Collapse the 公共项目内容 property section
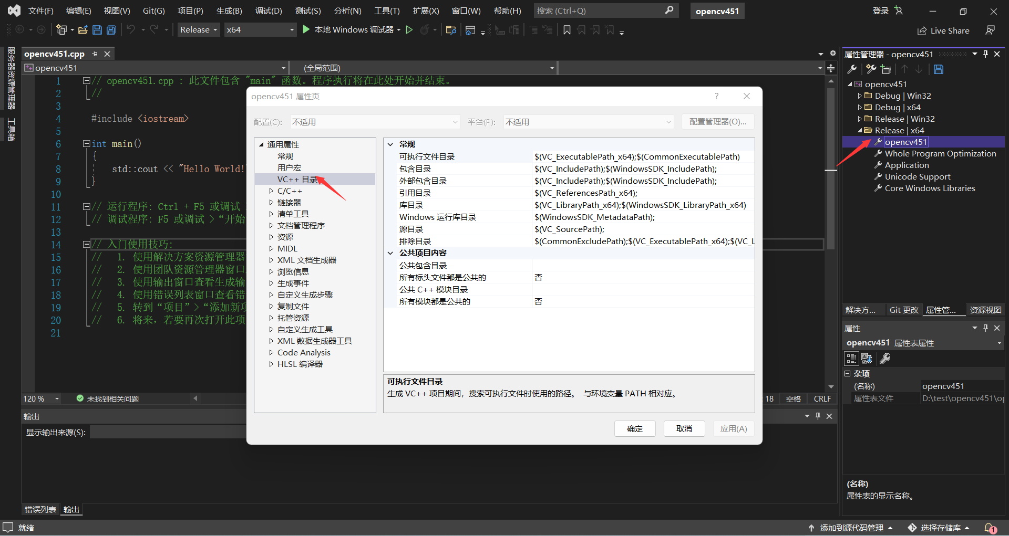 (390, 253)
